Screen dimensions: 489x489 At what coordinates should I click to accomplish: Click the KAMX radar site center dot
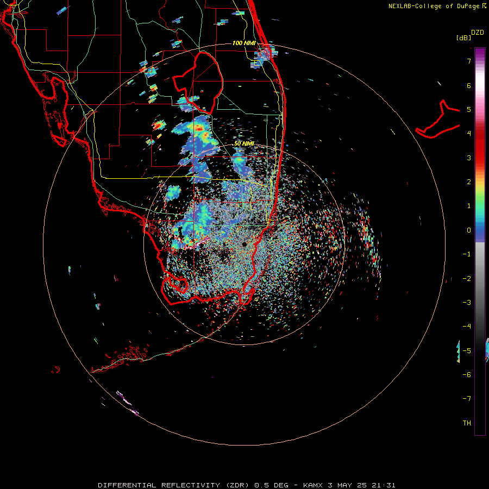pos(244,244)
